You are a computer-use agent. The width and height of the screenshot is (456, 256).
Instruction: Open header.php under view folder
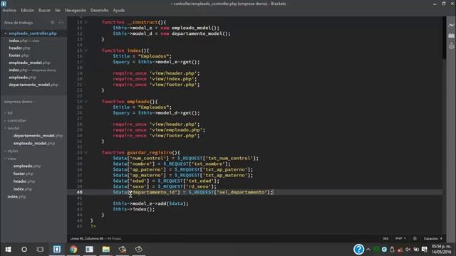24,181
